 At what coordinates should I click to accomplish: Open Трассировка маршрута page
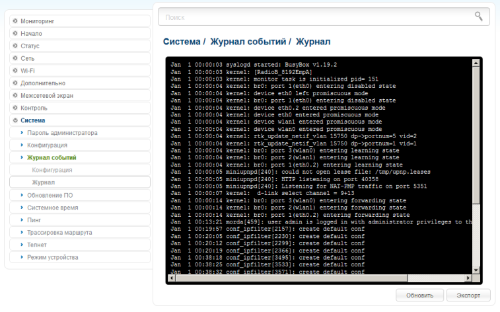click(x=80, y=233)
